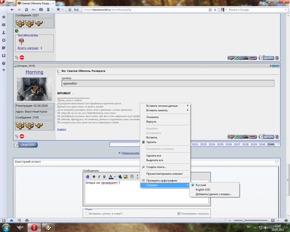Open the page list dropdown after 3241
This screenshot has height=232, width=290.
coord(278,144)
